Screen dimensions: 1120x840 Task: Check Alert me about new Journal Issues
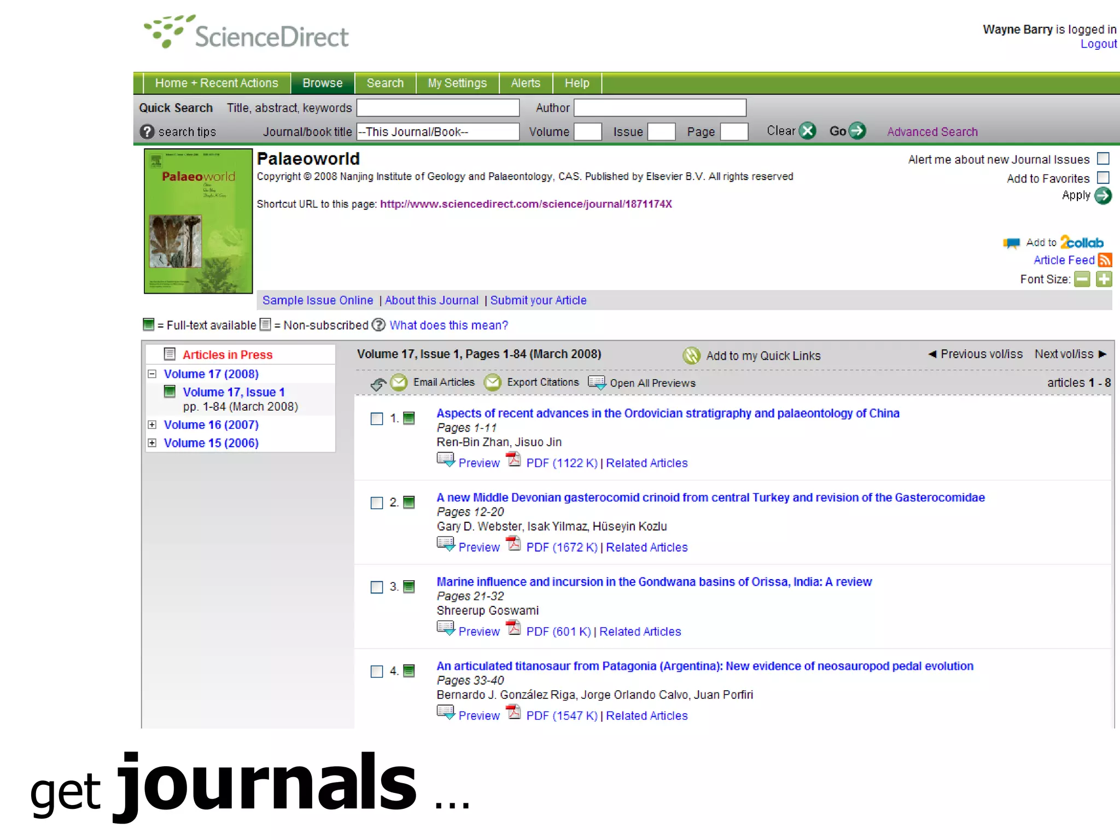point(1104,159)
